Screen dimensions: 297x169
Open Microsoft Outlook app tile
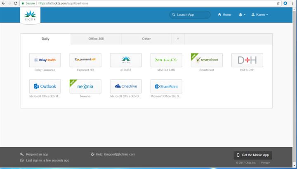point(45,86)
